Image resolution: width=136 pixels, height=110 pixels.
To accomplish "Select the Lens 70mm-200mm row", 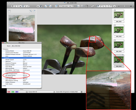I will click(x=22, y=56).
